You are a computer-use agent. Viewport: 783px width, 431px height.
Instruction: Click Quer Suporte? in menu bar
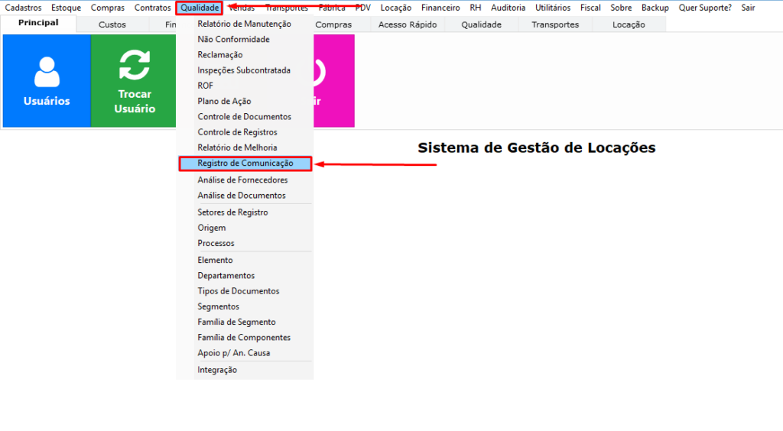[705, 8]
